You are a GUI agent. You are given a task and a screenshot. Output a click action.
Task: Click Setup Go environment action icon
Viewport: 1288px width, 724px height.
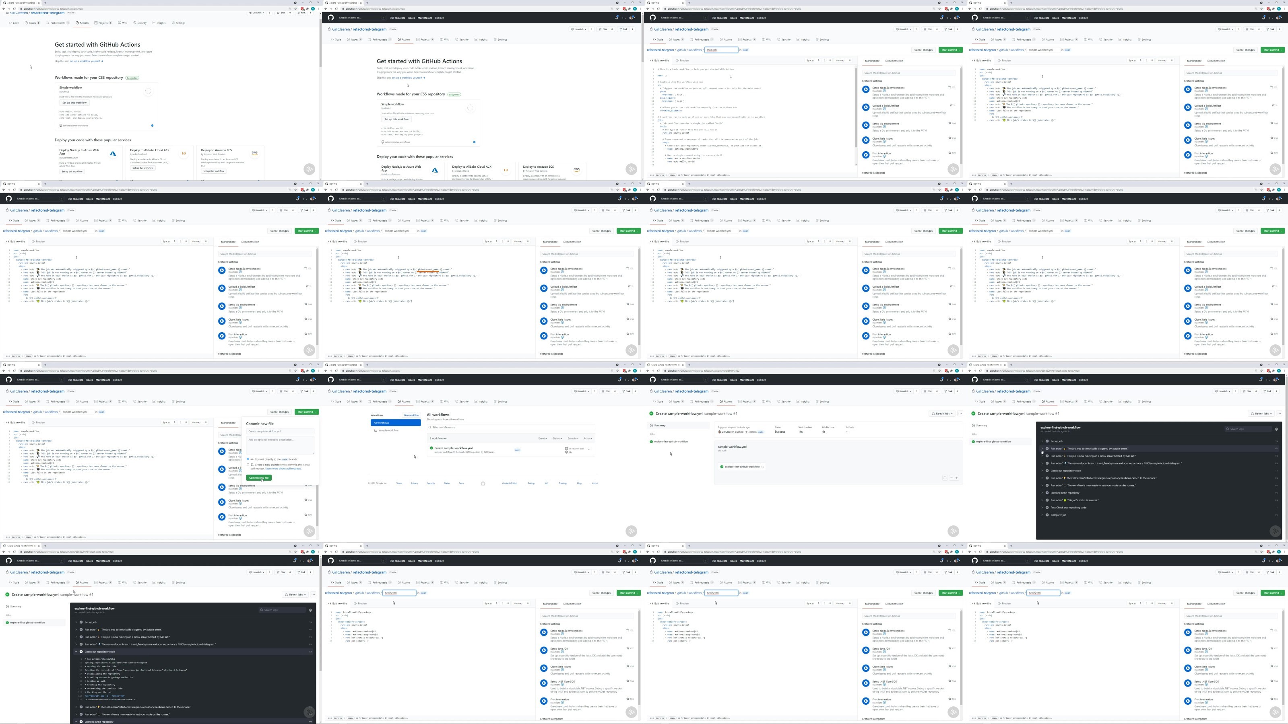pyautogui.click(x=866, y=125)
